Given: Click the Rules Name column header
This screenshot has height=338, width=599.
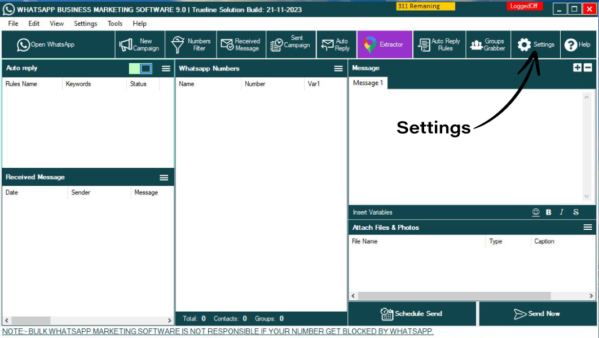Looking at the screenshot, I should click(32, 84).
